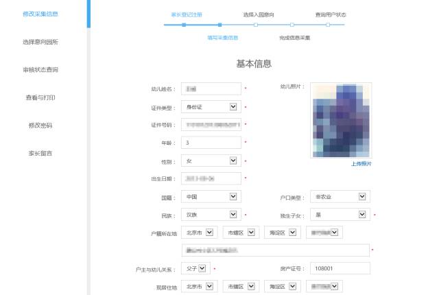Focus the 出生日期 input field
The width and height of the screenshot is (439, 295).
[x=211, y=178]
